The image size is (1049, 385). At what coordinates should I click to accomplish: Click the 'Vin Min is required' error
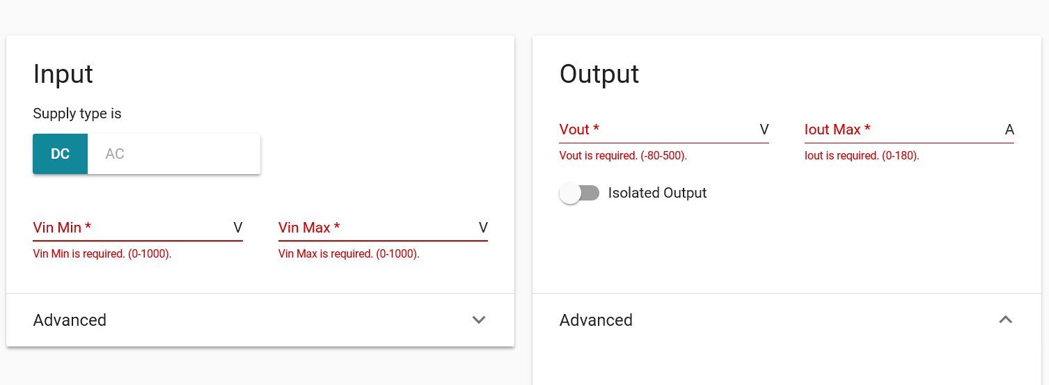pos(102,254)
